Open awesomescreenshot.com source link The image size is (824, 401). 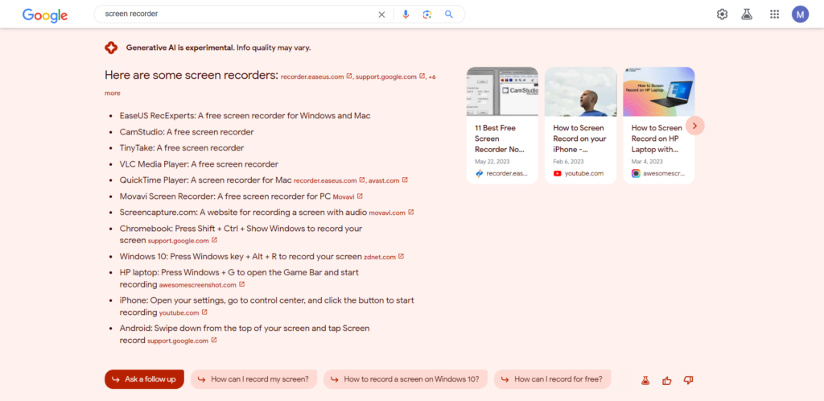[202, 285]
